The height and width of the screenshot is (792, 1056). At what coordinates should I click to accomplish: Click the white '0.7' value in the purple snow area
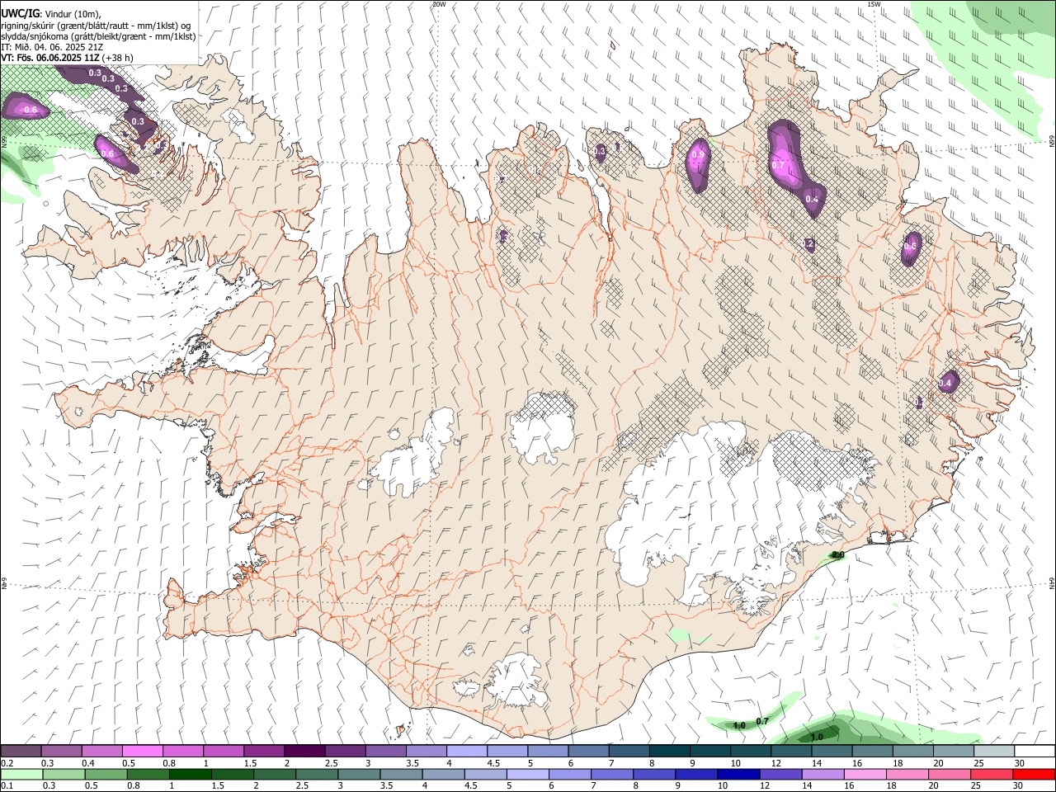pos(778,165)
